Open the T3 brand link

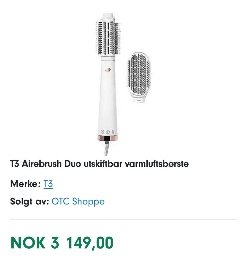[48, 184]
